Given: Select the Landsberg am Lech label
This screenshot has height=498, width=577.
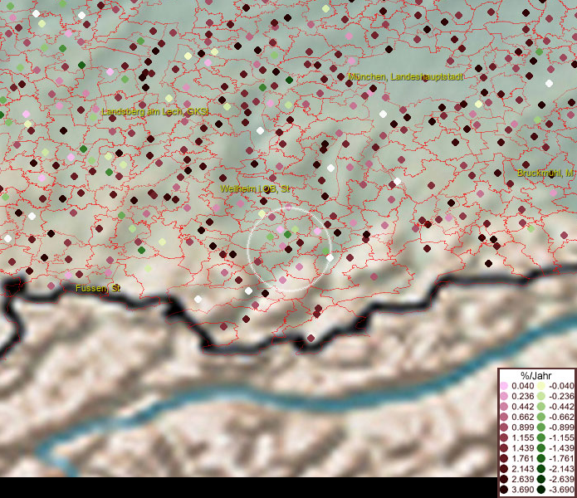Looking at the screenshot, I should tap(154, 110).
